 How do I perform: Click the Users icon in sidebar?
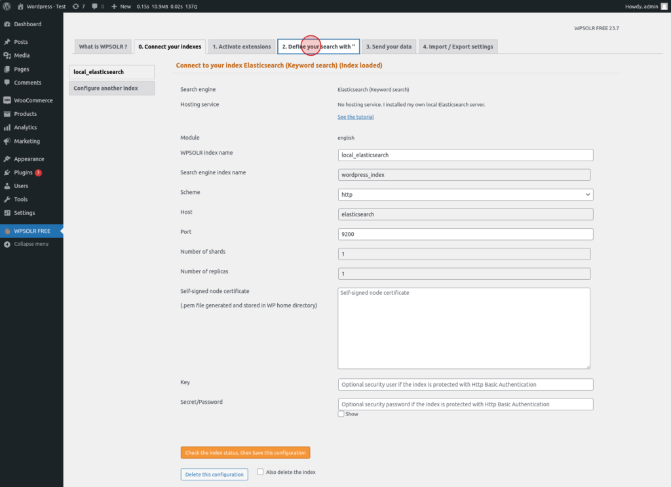(x=7, y=186)
